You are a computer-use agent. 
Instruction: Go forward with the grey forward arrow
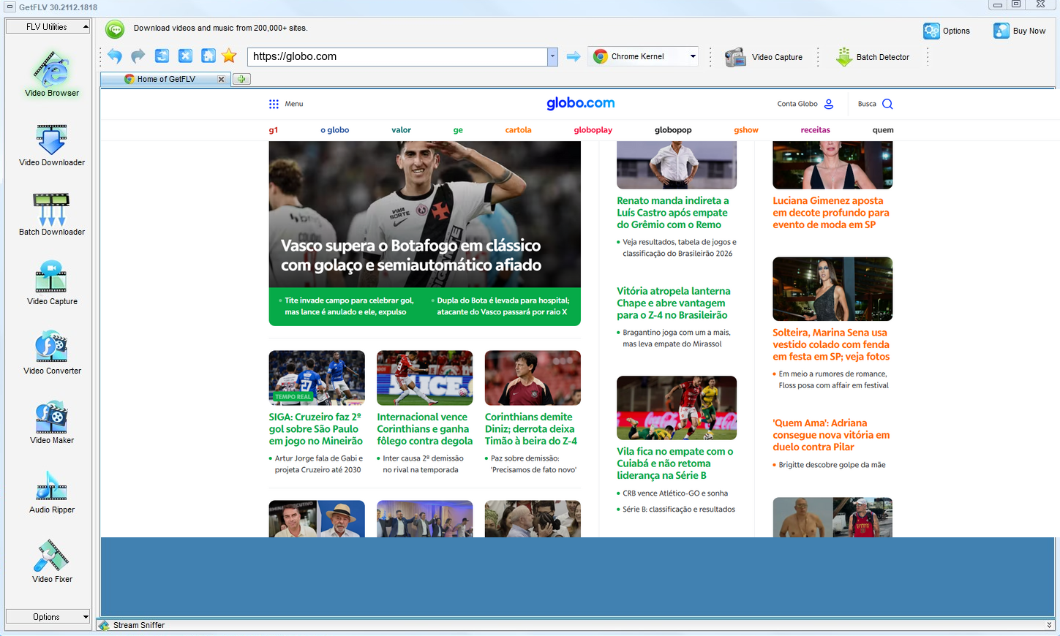click(x=138, y=56)
